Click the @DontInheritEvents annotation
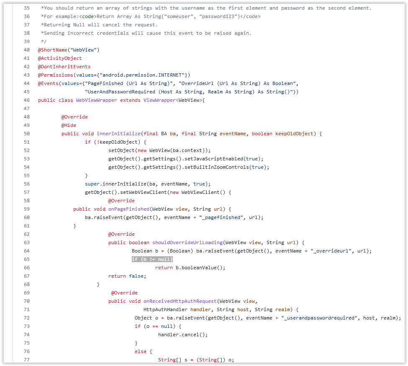Viewport: 408px width, 366px height. click(64, 67)
